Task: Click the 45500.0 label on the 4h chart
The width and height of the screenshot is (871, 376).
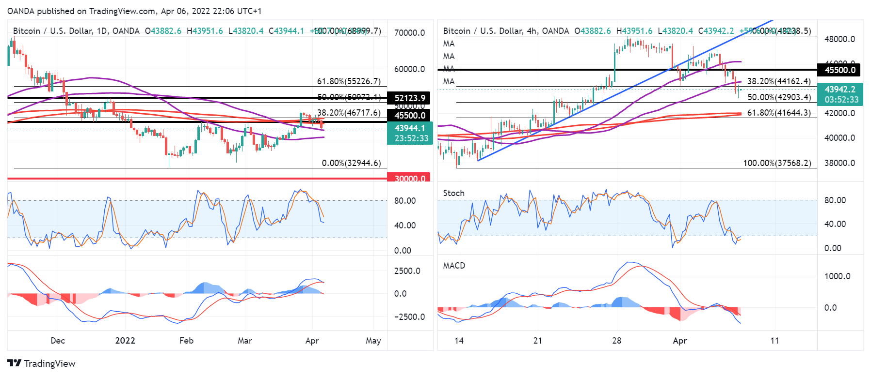Action: (840, 70)
